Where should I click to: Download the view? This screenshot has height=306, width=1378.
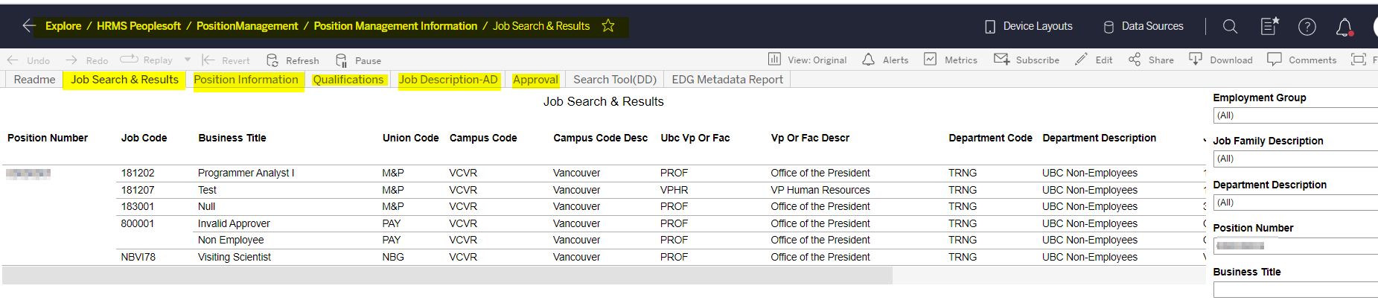(x=1220, y=60)
